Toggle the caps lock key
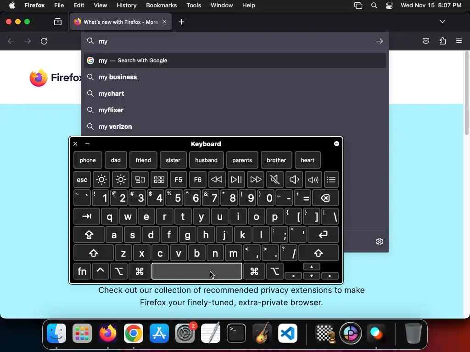This screenshot has height=352, width=470. tap(89, 235)
